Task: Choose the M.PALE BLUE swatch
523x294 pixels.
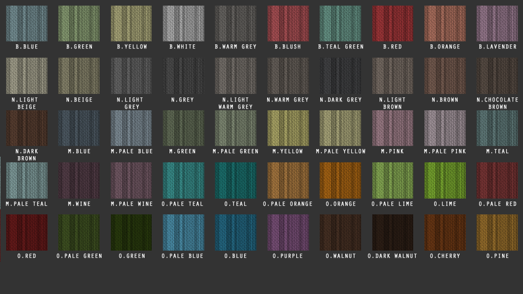Action: click(131, 128)
